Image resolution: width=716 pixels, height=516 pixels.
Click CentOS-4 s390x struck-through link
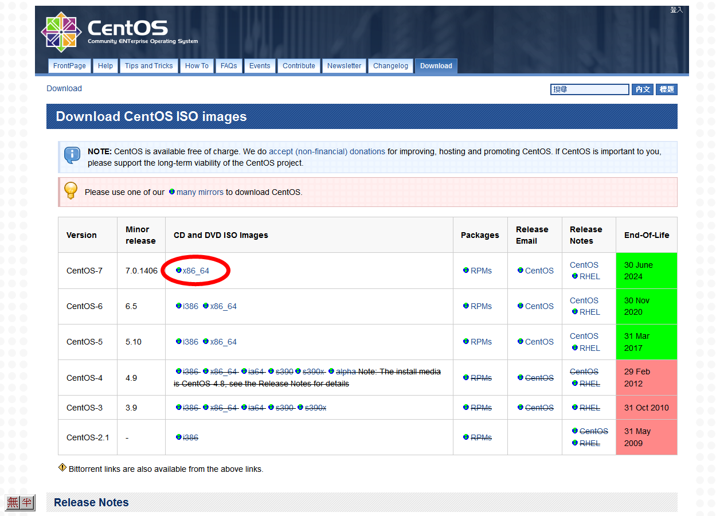tap(314, 372)
